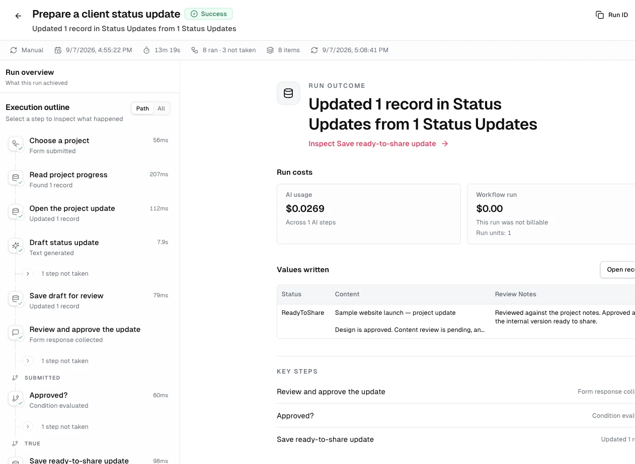The image size is (635, 464).
Task: Switch outline to Path view
Action: click(x=142, y=108)
